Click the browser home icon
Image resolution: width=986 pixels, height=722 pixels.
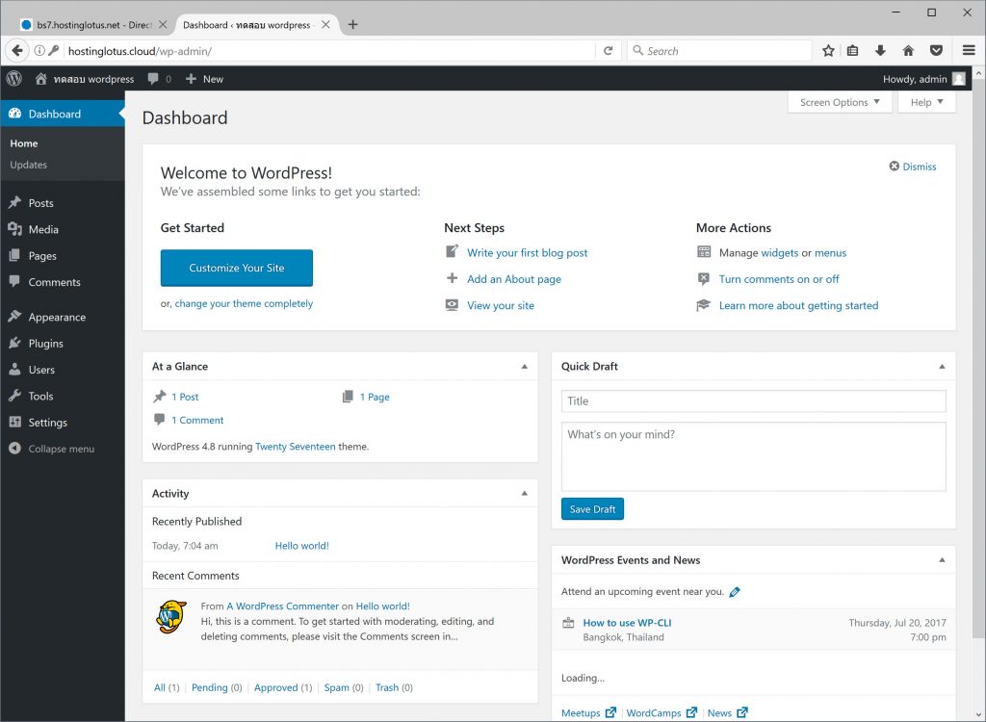(x=908, y=51)
